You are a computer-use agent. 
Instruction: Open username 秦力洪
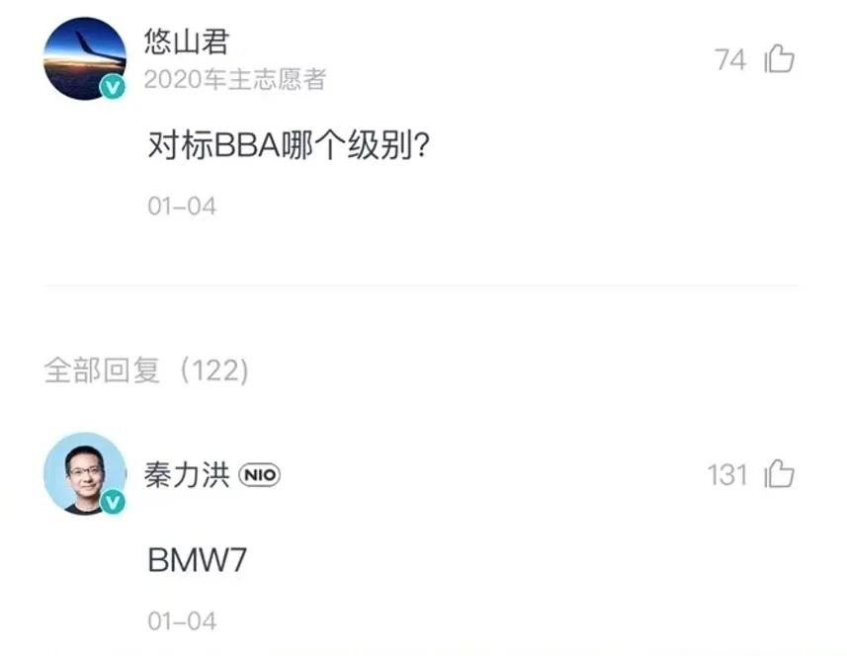[x=187, y=475]
